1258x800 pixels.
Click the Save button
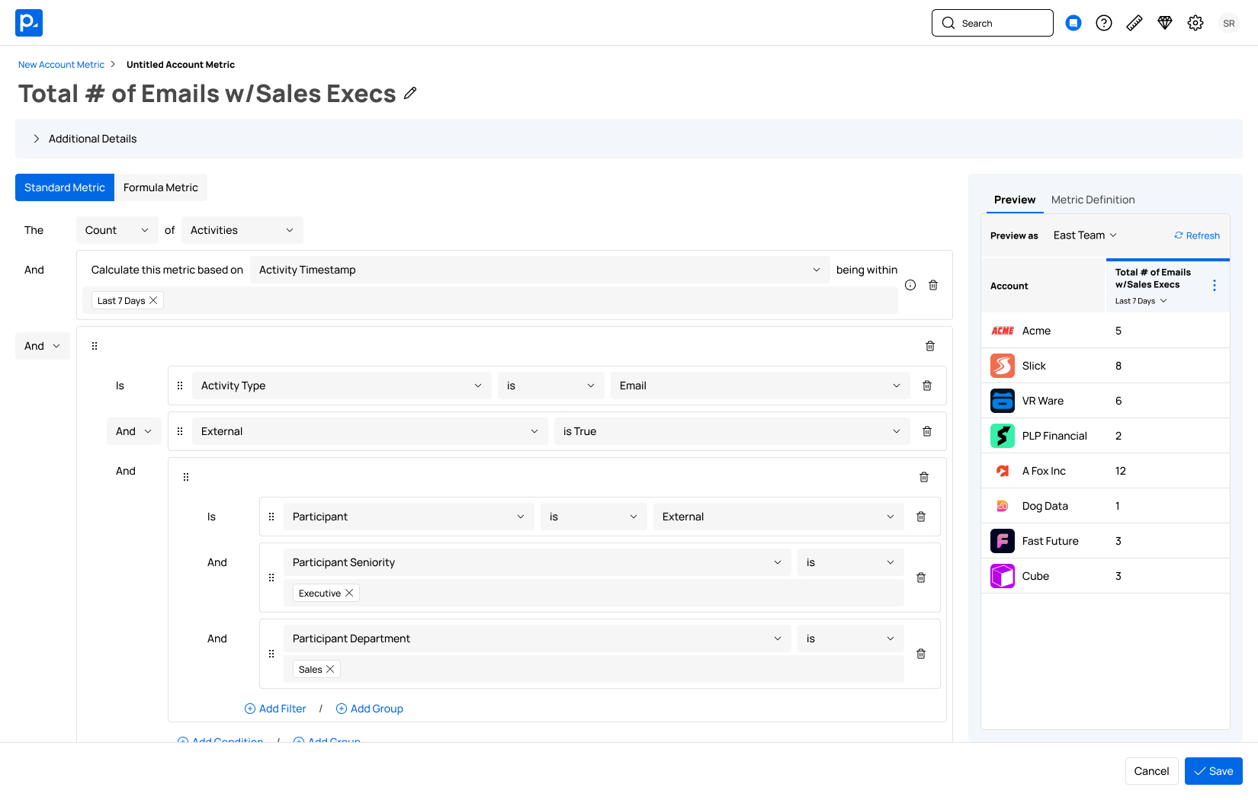coord(1213,771)
